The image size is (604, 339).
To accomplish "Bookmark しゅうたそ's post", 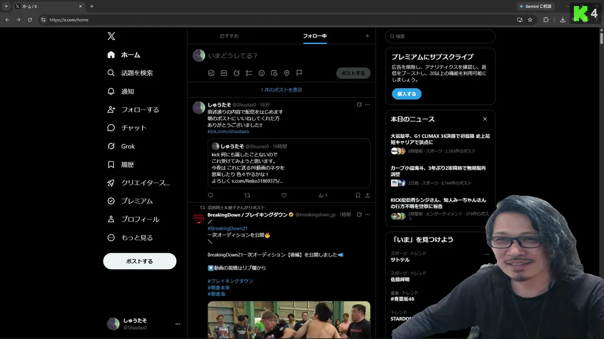I will 358,195.
